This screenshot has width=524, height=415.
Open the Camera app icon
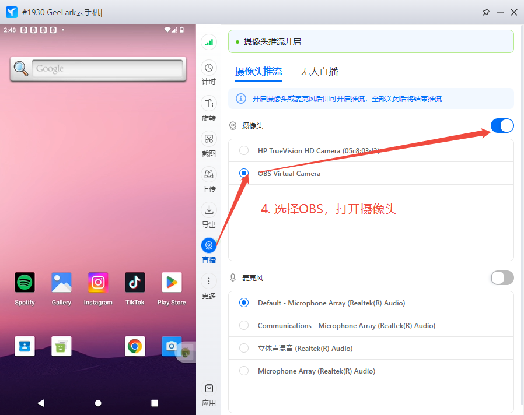172,346
